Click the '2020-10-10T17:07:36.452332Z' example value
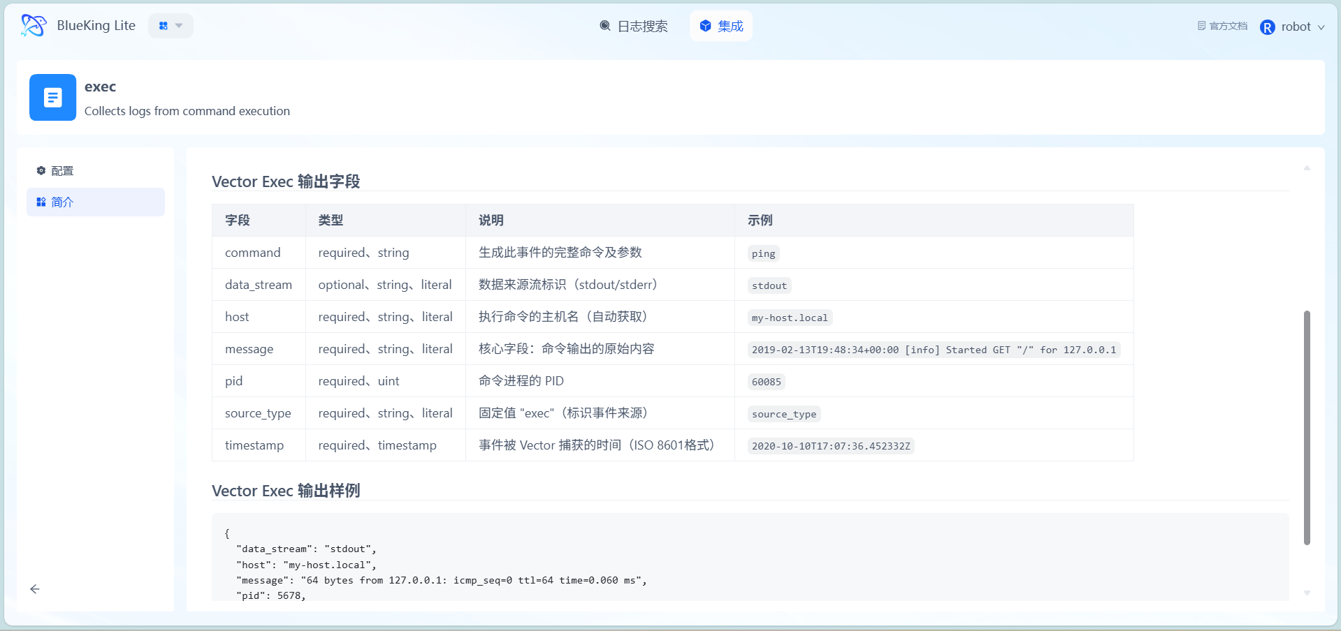 (831, 446)
